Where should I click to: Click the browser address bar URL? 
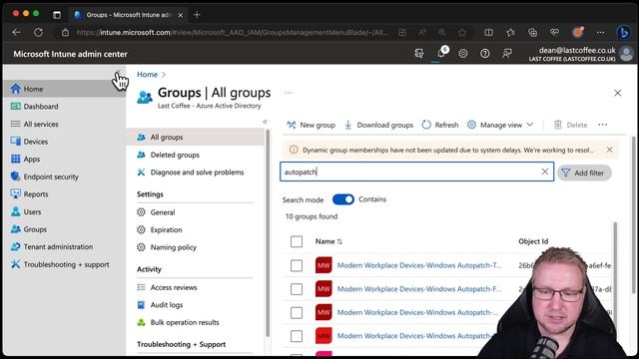pos(232,33)
